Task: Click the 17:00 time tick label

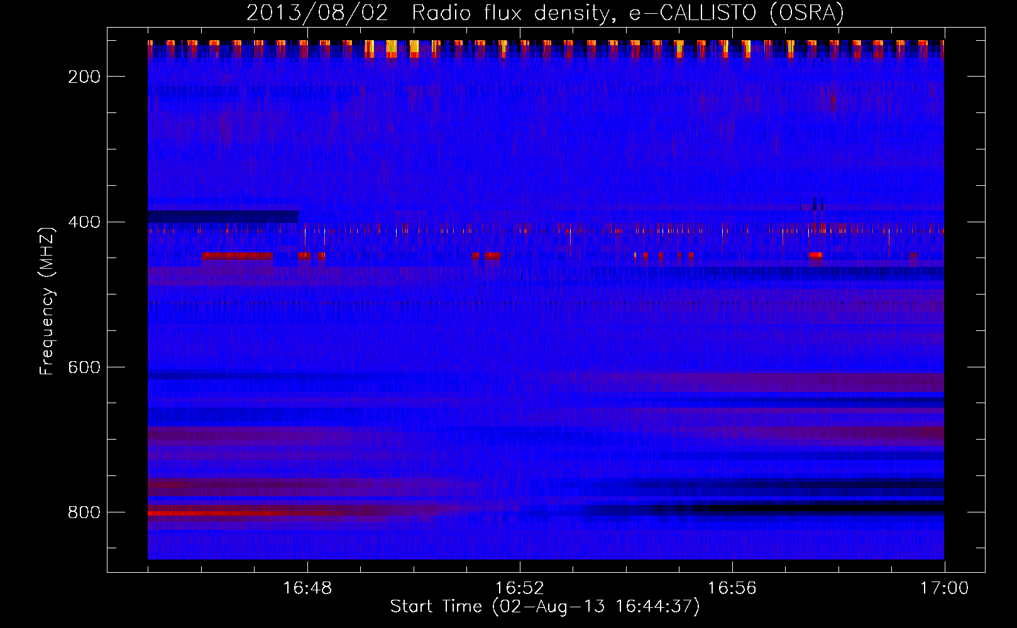Action: tap(945, 588)
